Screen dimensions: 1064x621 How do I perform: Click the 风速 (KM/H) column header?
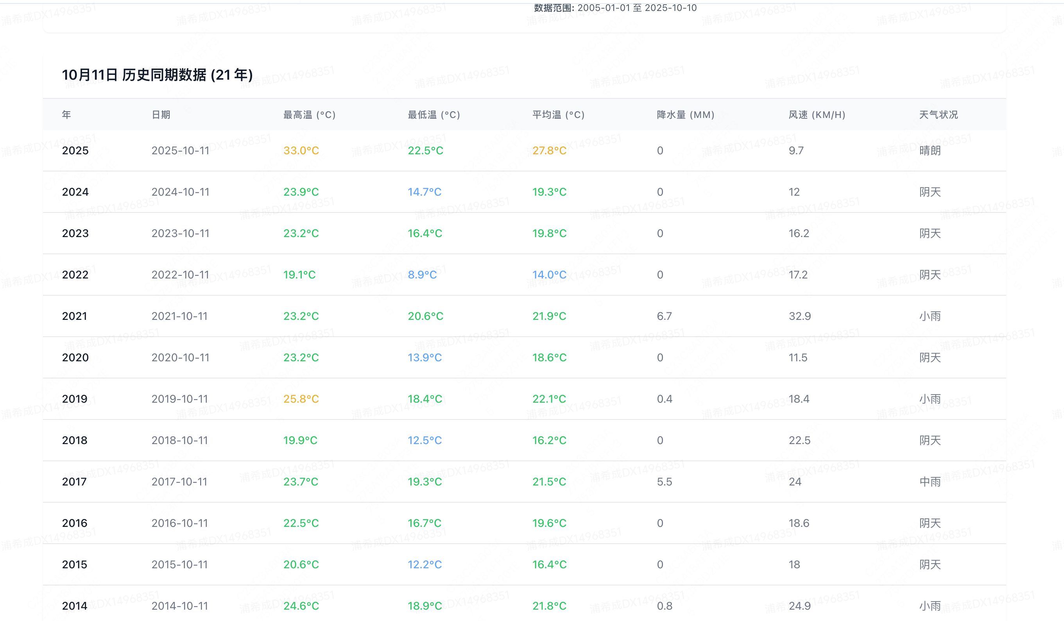pyautogui.click(x=817, y=115)
